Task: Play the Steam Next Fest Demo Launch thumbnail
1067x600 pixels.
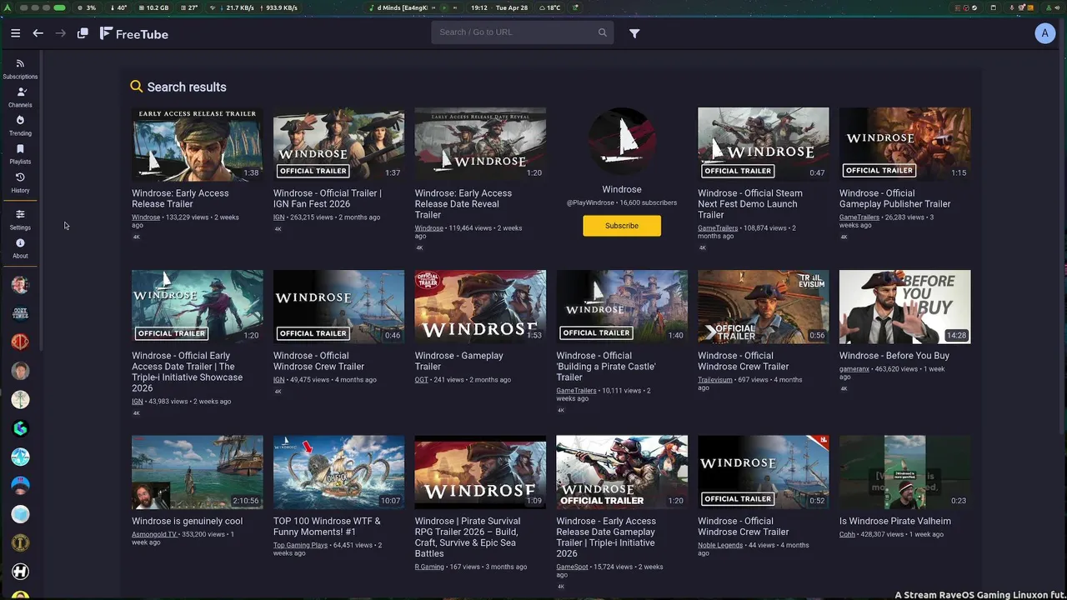Action: [764, 144]
